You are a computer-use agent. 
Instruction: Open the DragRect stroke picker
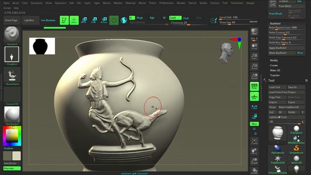(12, 54)
